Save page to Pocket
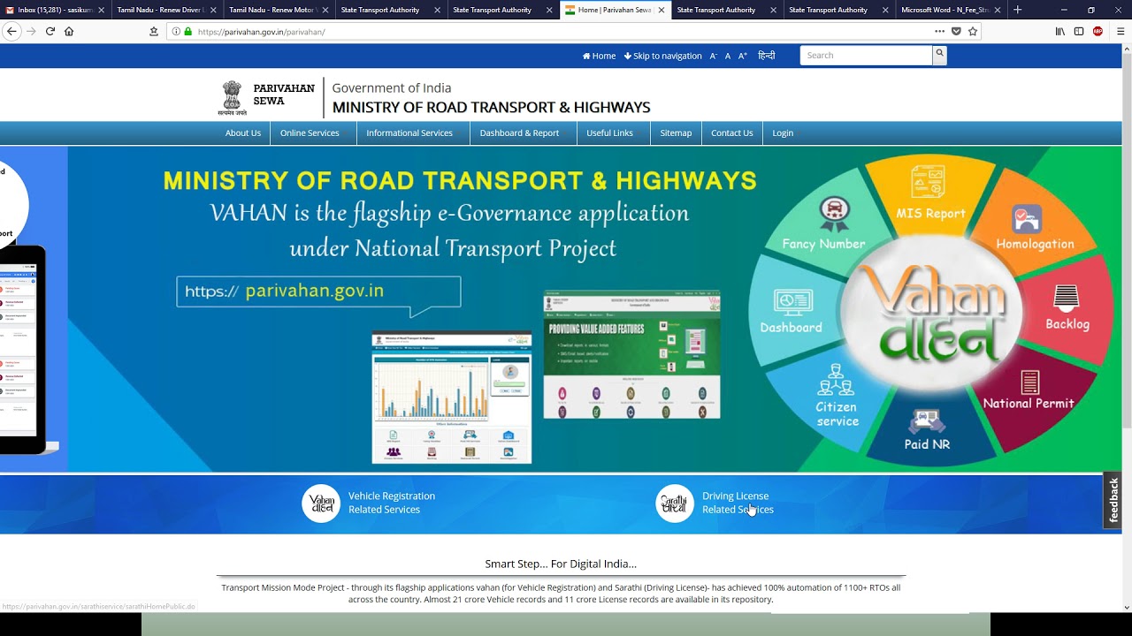The width and height of the screenshot is (1132, 636). [956, 31]
